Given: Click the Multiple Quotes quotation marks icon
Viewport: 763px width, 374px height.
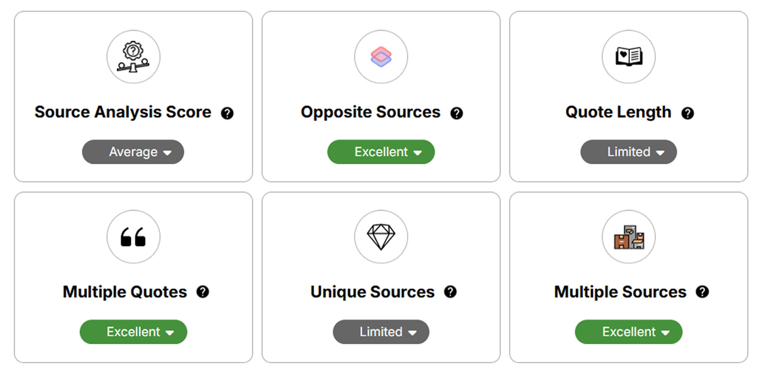Looking at the screenshot, I should pyautogui.click(x=133, y=237).
